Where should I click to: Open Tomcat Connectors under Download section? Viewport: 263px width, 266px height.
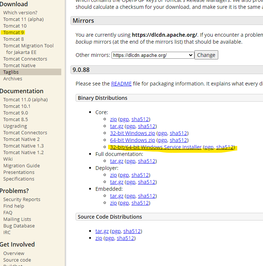click(x=25, y=59)
